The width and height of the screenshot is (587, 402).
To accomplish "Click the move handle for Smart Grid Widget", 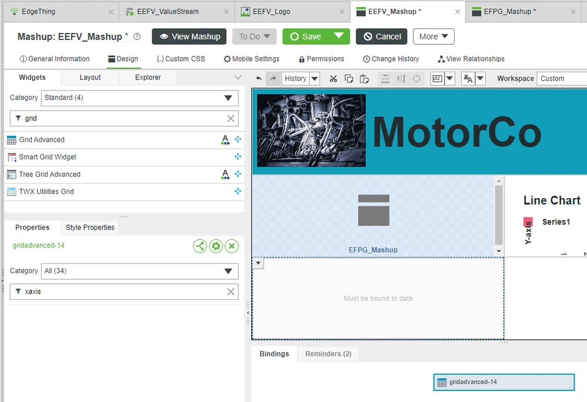I will [x=238, y=157].
